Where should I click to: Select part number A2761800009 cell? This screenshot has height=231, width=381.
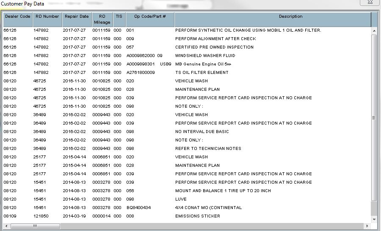tap(141, 73)
